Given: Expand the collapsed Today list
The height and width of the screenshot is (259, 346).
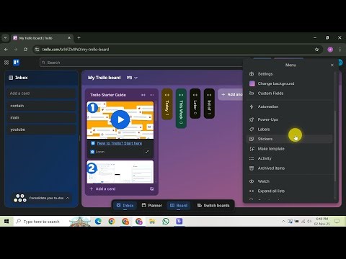Looking at the screenshot, I should (167, 104).
